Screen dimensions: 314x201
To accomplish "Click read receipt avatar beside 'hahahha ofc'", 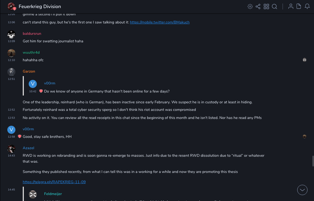I will pyautogui.click(x=305, y=60).
